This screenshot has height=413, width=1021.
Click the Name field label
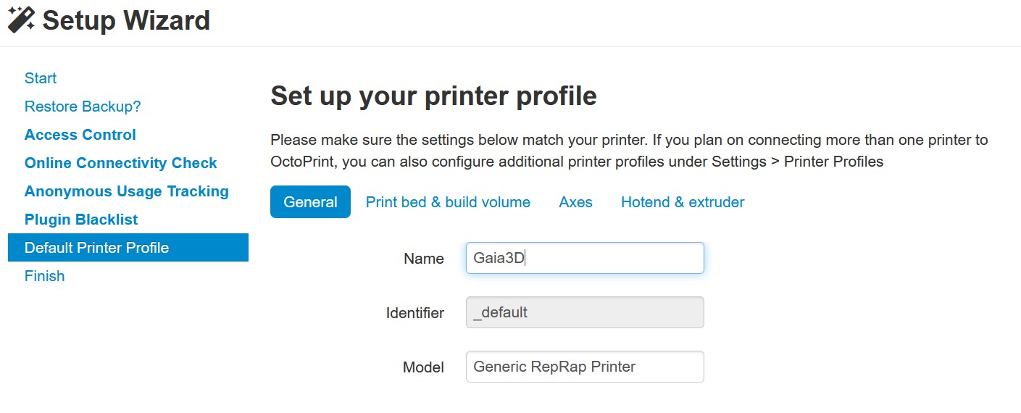point(424,259)
